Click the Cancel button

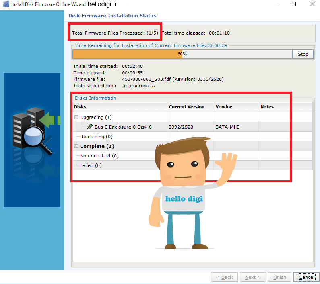pyautogui.click(x=306, y=277)
